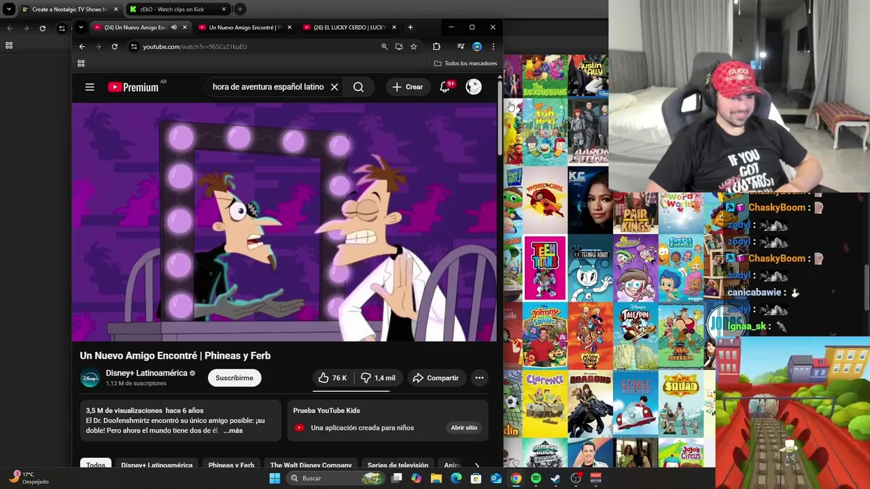Close the EL LUCKY CERDO tab
This screenshot has height=489, width=870.
[394, 27]
